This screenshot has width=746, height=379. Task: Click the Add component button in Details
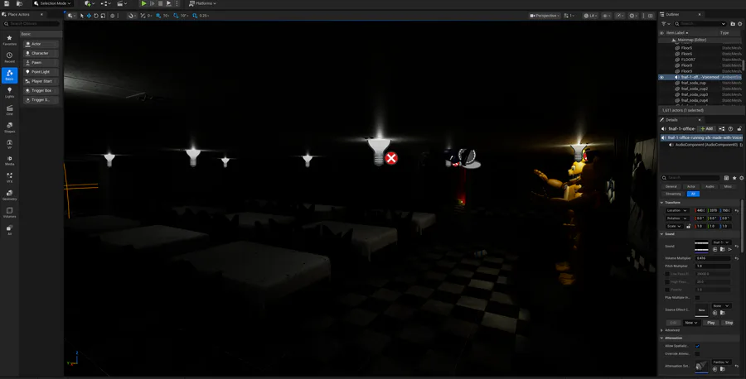click(x=707, y=129)
